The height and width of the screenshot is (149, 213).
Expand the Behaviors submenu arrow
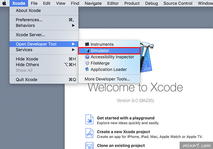tap(73, 25)
